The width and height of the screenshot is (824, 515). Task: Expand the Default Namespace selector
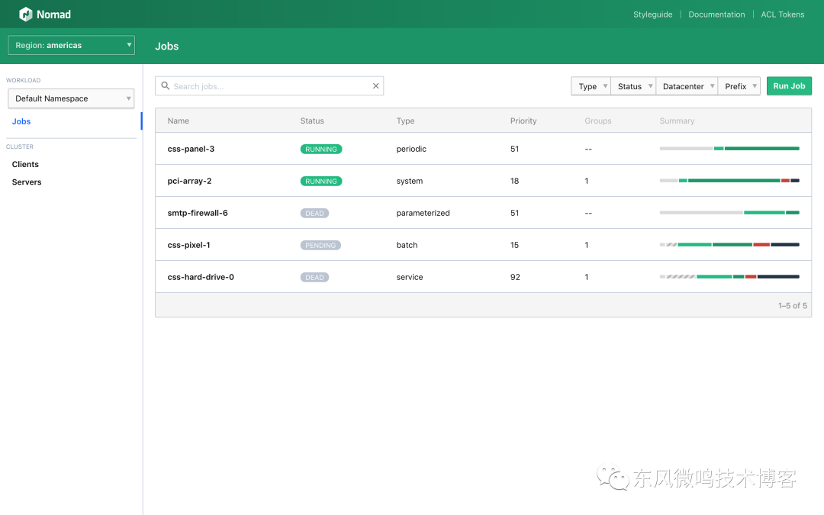coord(71,98)
